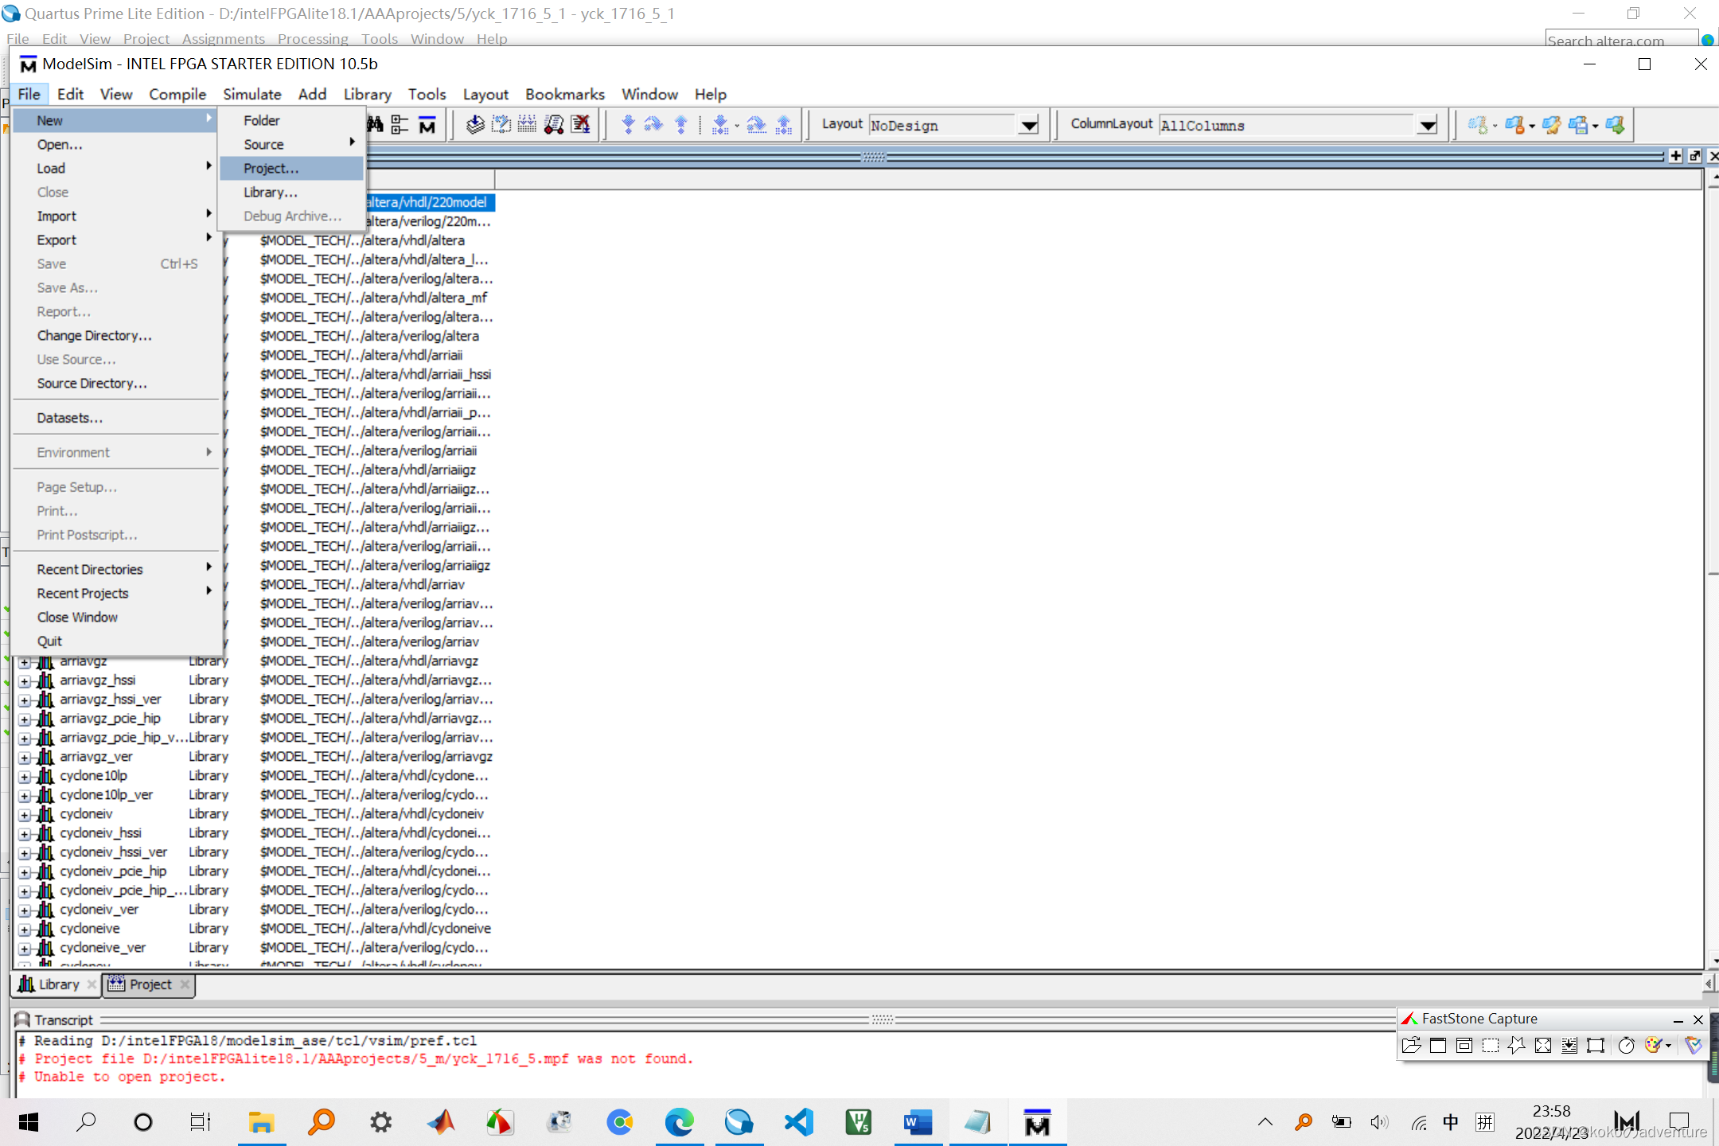Click the Step Over Current curved icon
This screenshot has width=1719, height=1146.
[x=756, y=125]
